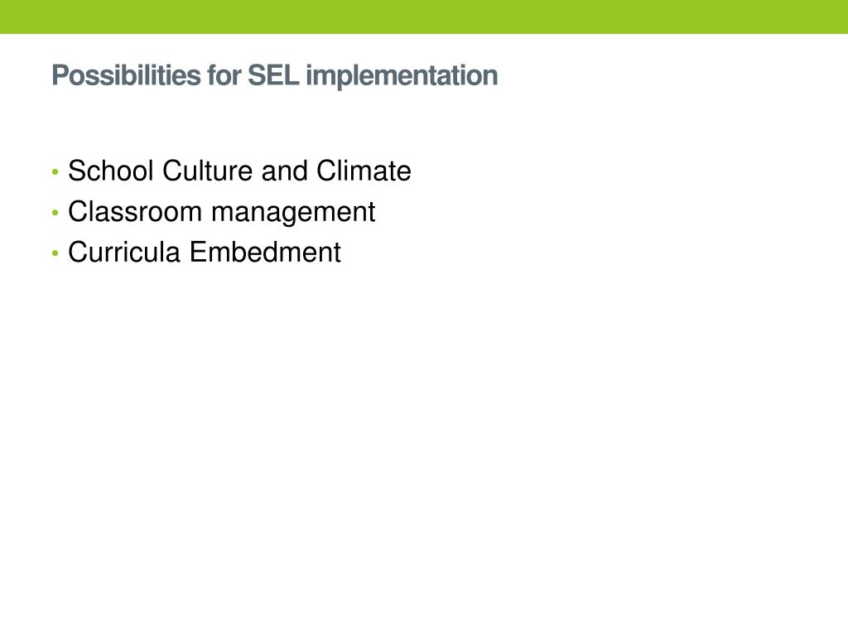Screen dimensions: 848x636
Task: Click the word 'implementation' in the title
Action: click(x=402, y=76)
